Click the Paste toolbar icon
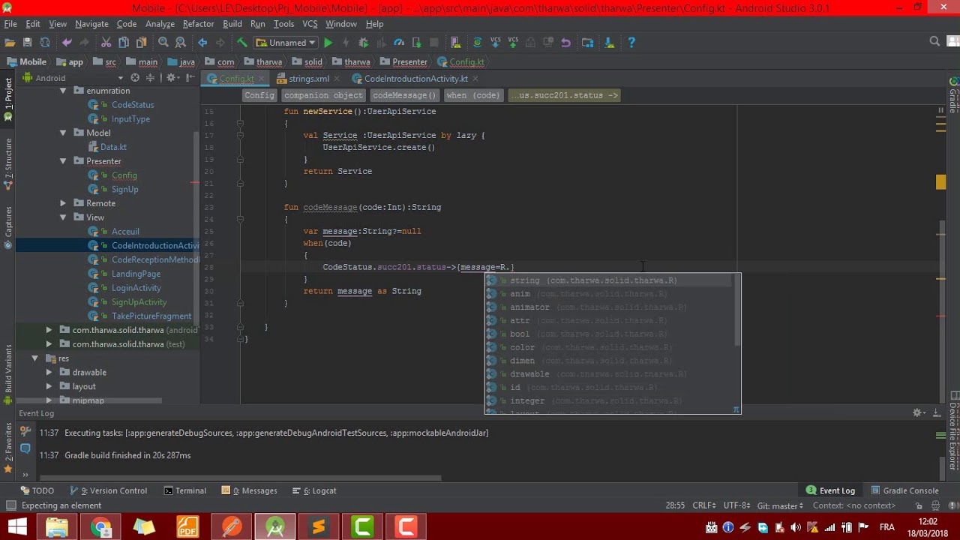Image resolution: width=960 pixels, height=540 pixels. [x=141, y=43]
